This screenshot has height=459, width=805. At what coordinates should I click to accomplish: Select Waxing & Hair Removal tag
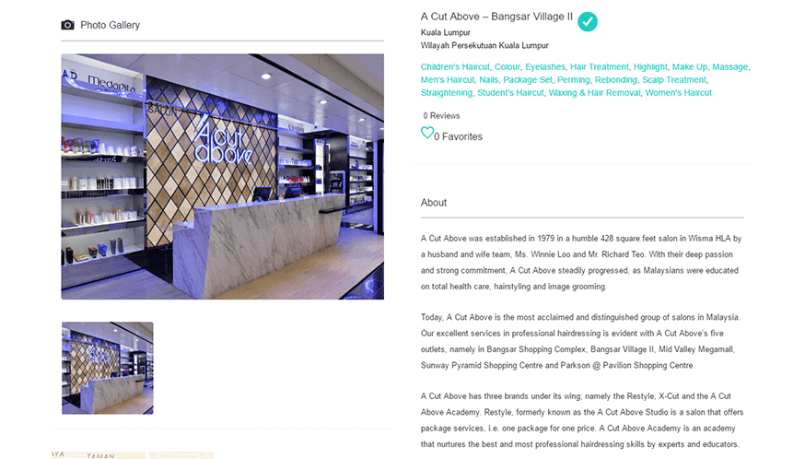594,92
